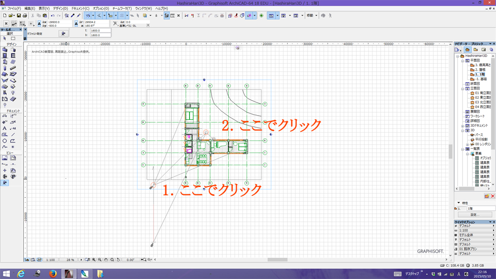Select the Polyline tool

pyautogui.click(x=13, y=141)
